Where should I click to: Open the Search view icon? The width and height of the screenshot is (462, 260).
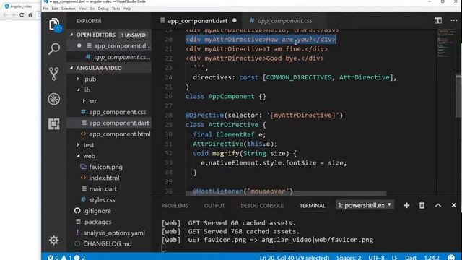[x=54, y=48]
